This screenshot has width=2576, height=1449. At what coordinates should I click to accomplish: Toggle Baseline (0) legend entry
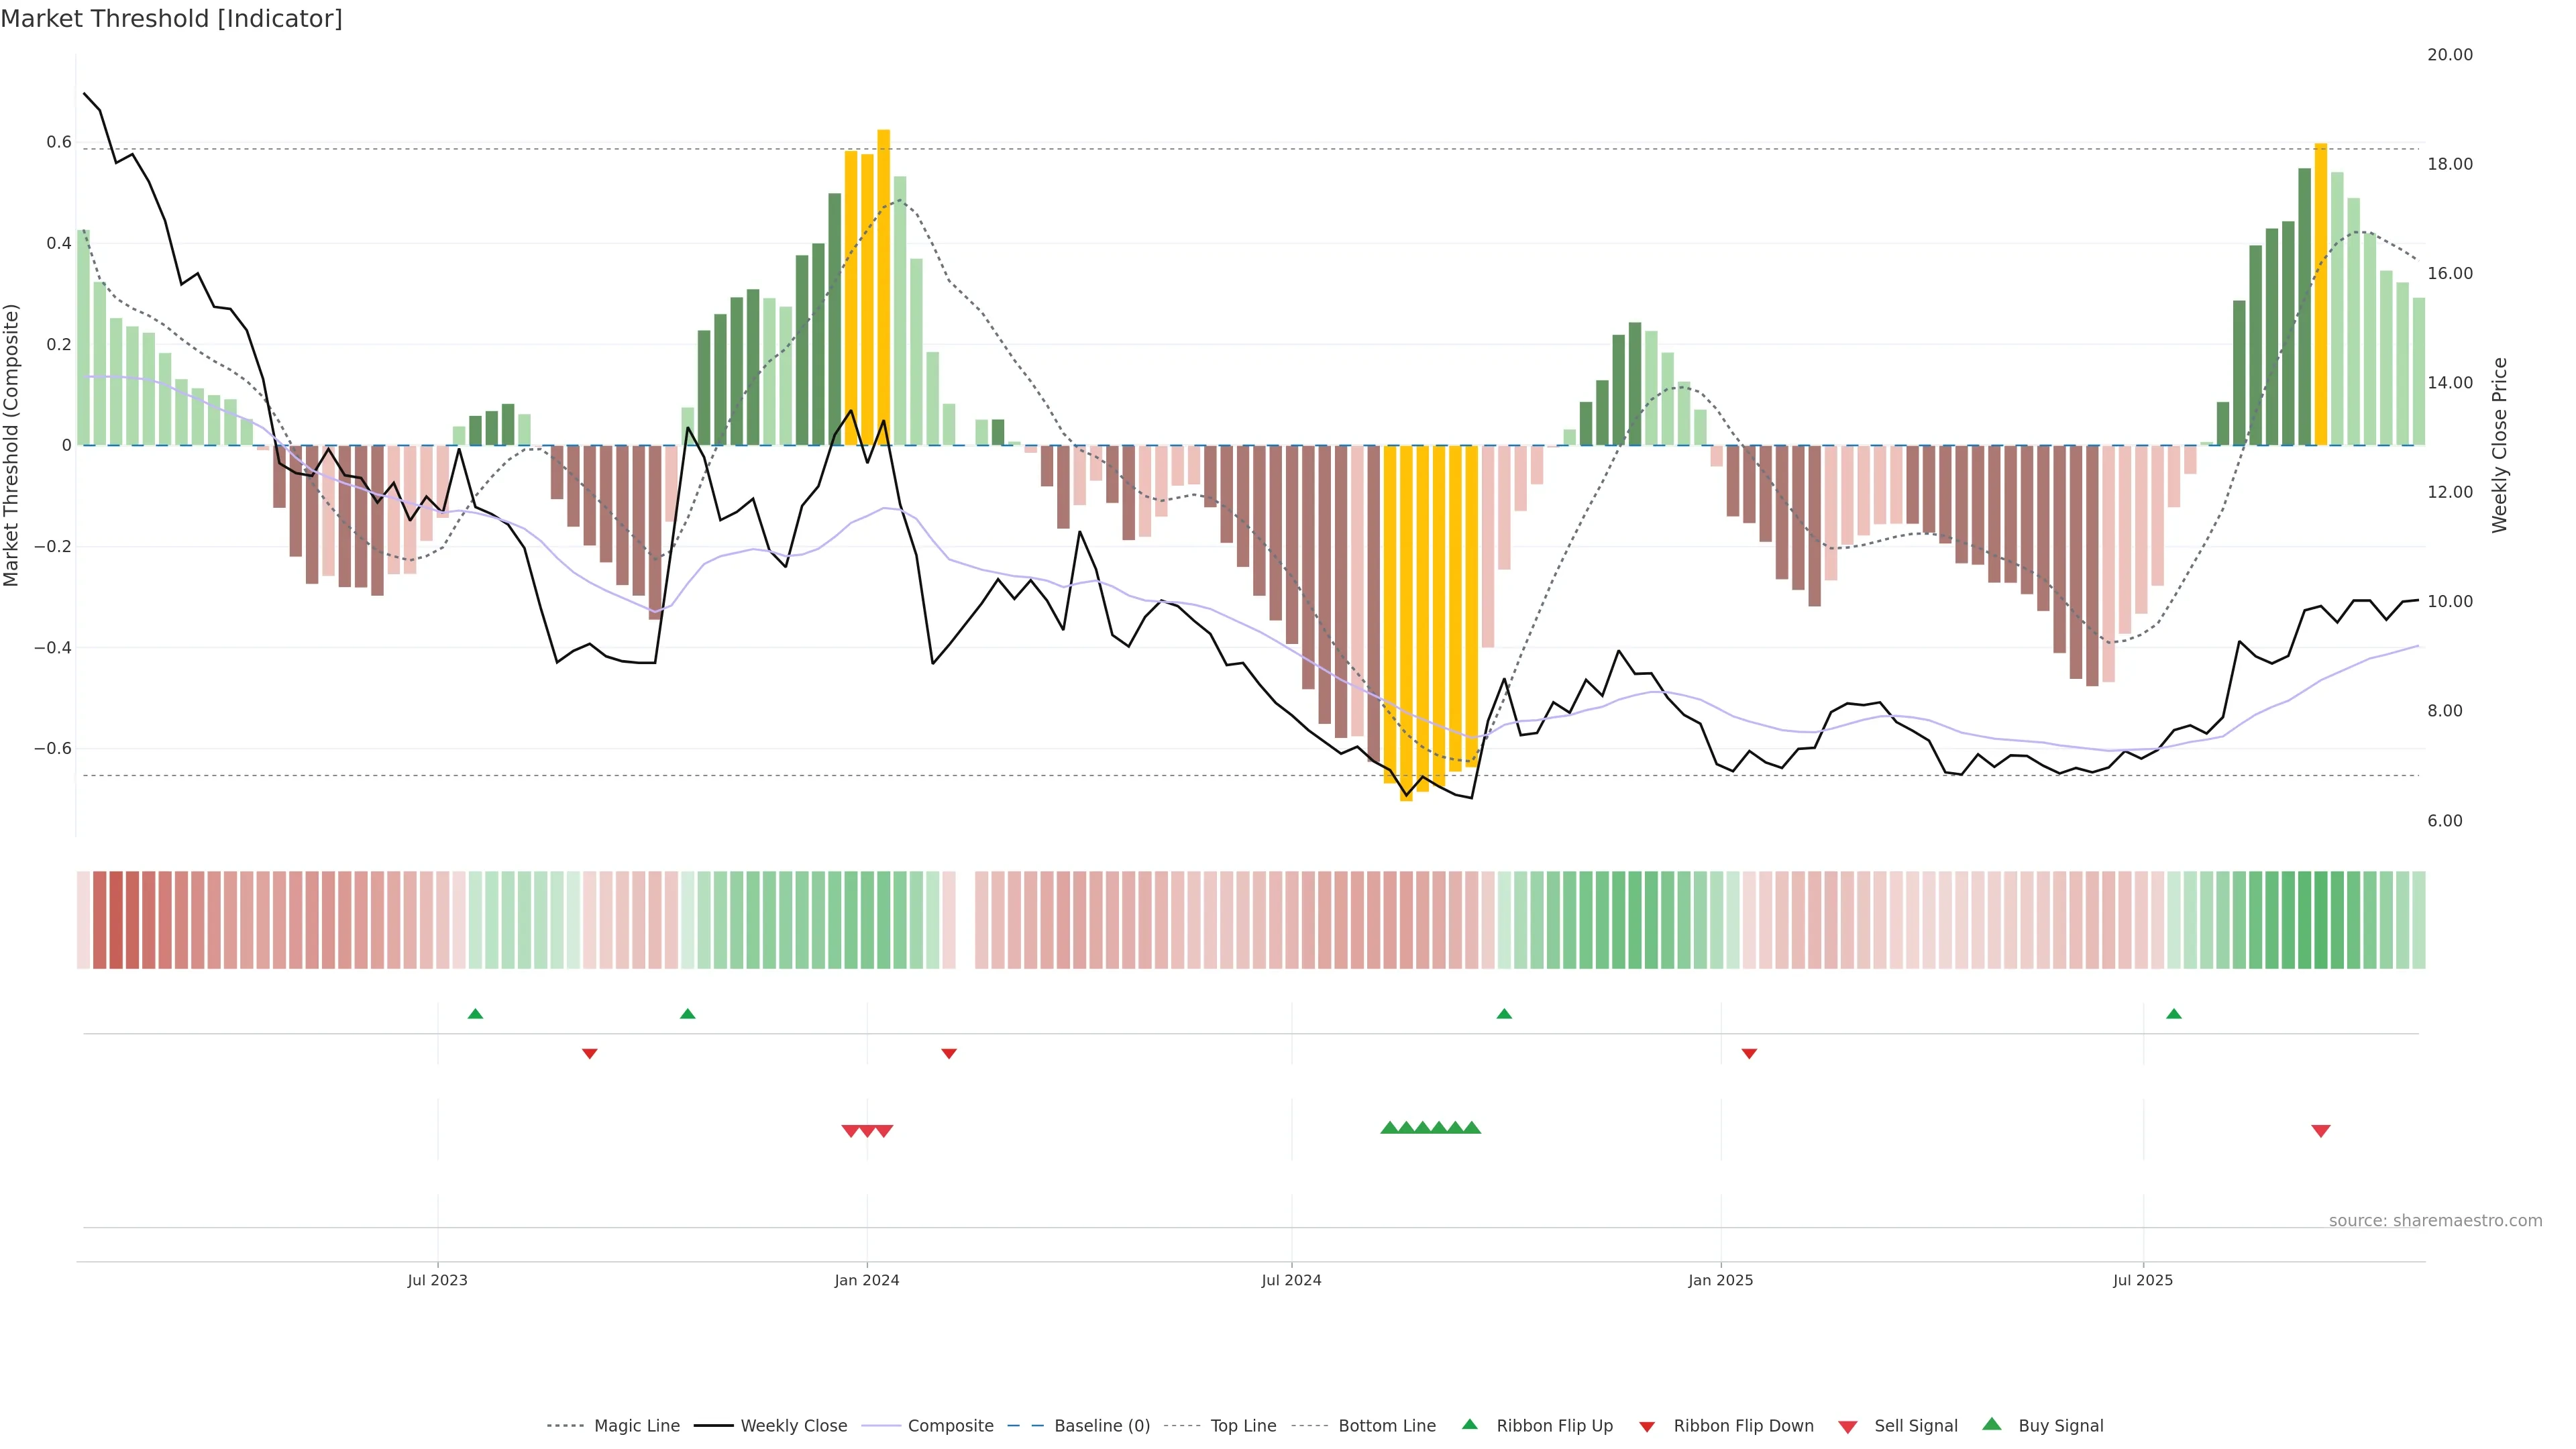pos(1101,1426)
